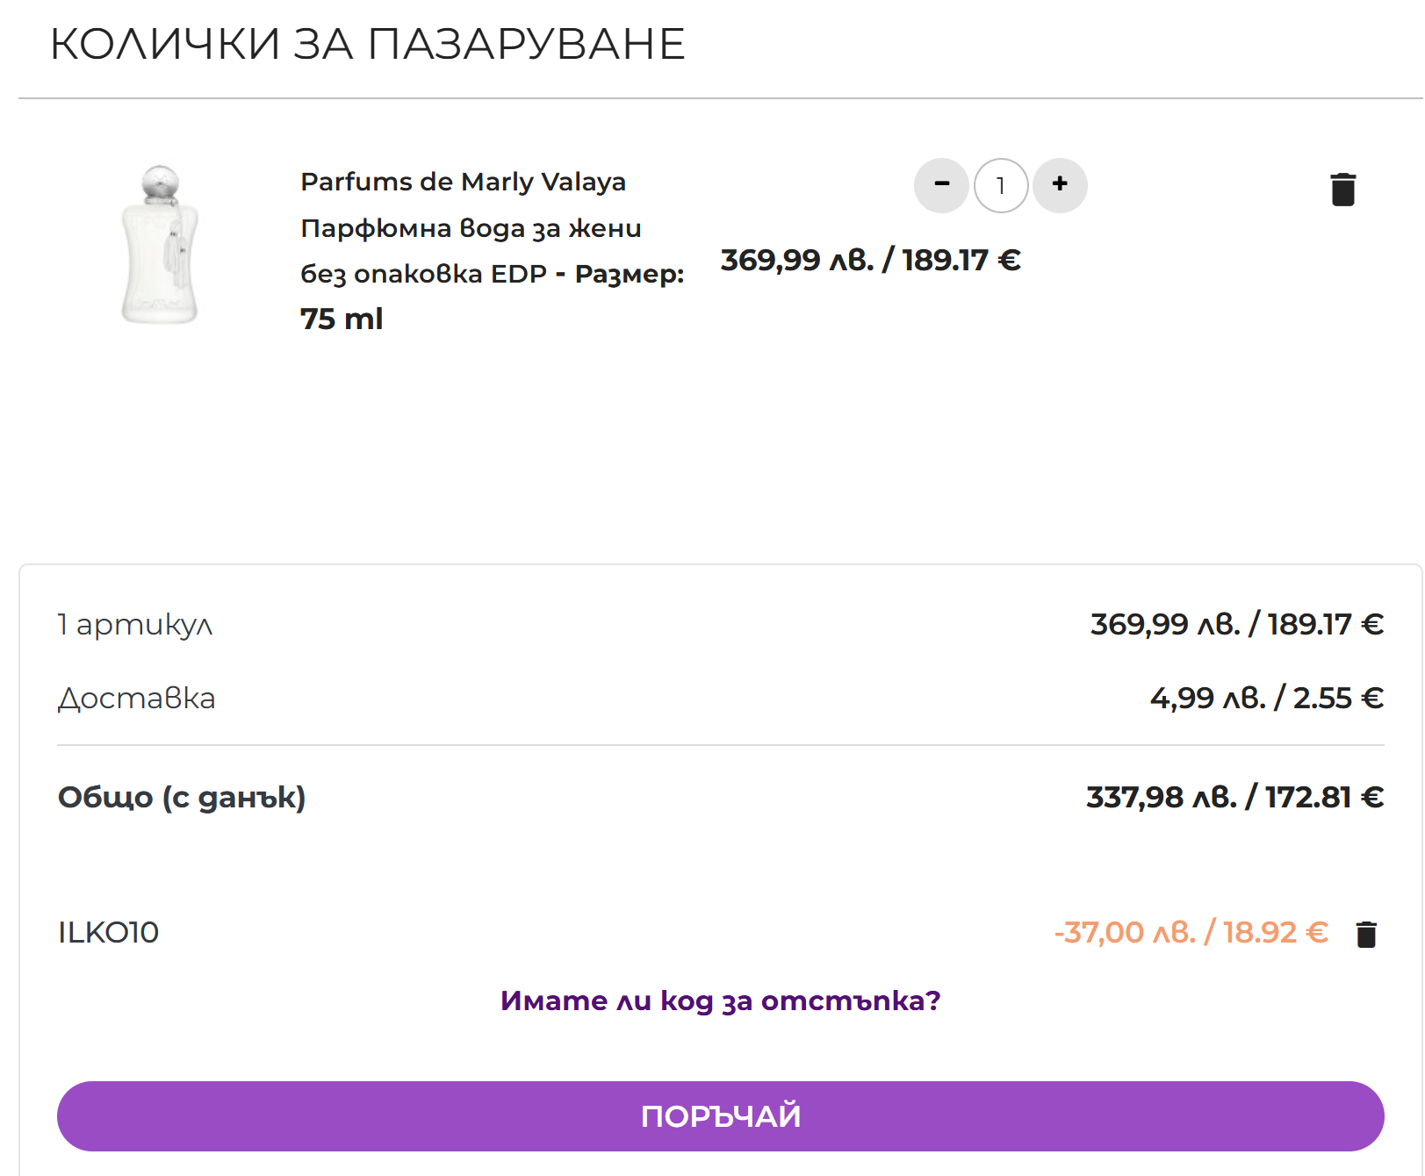This screenshot has height=1176, width=1425.
Task: Click the Parfums de Marly Valaya product name
Action: pyautogui.click(x=463, y=182)
